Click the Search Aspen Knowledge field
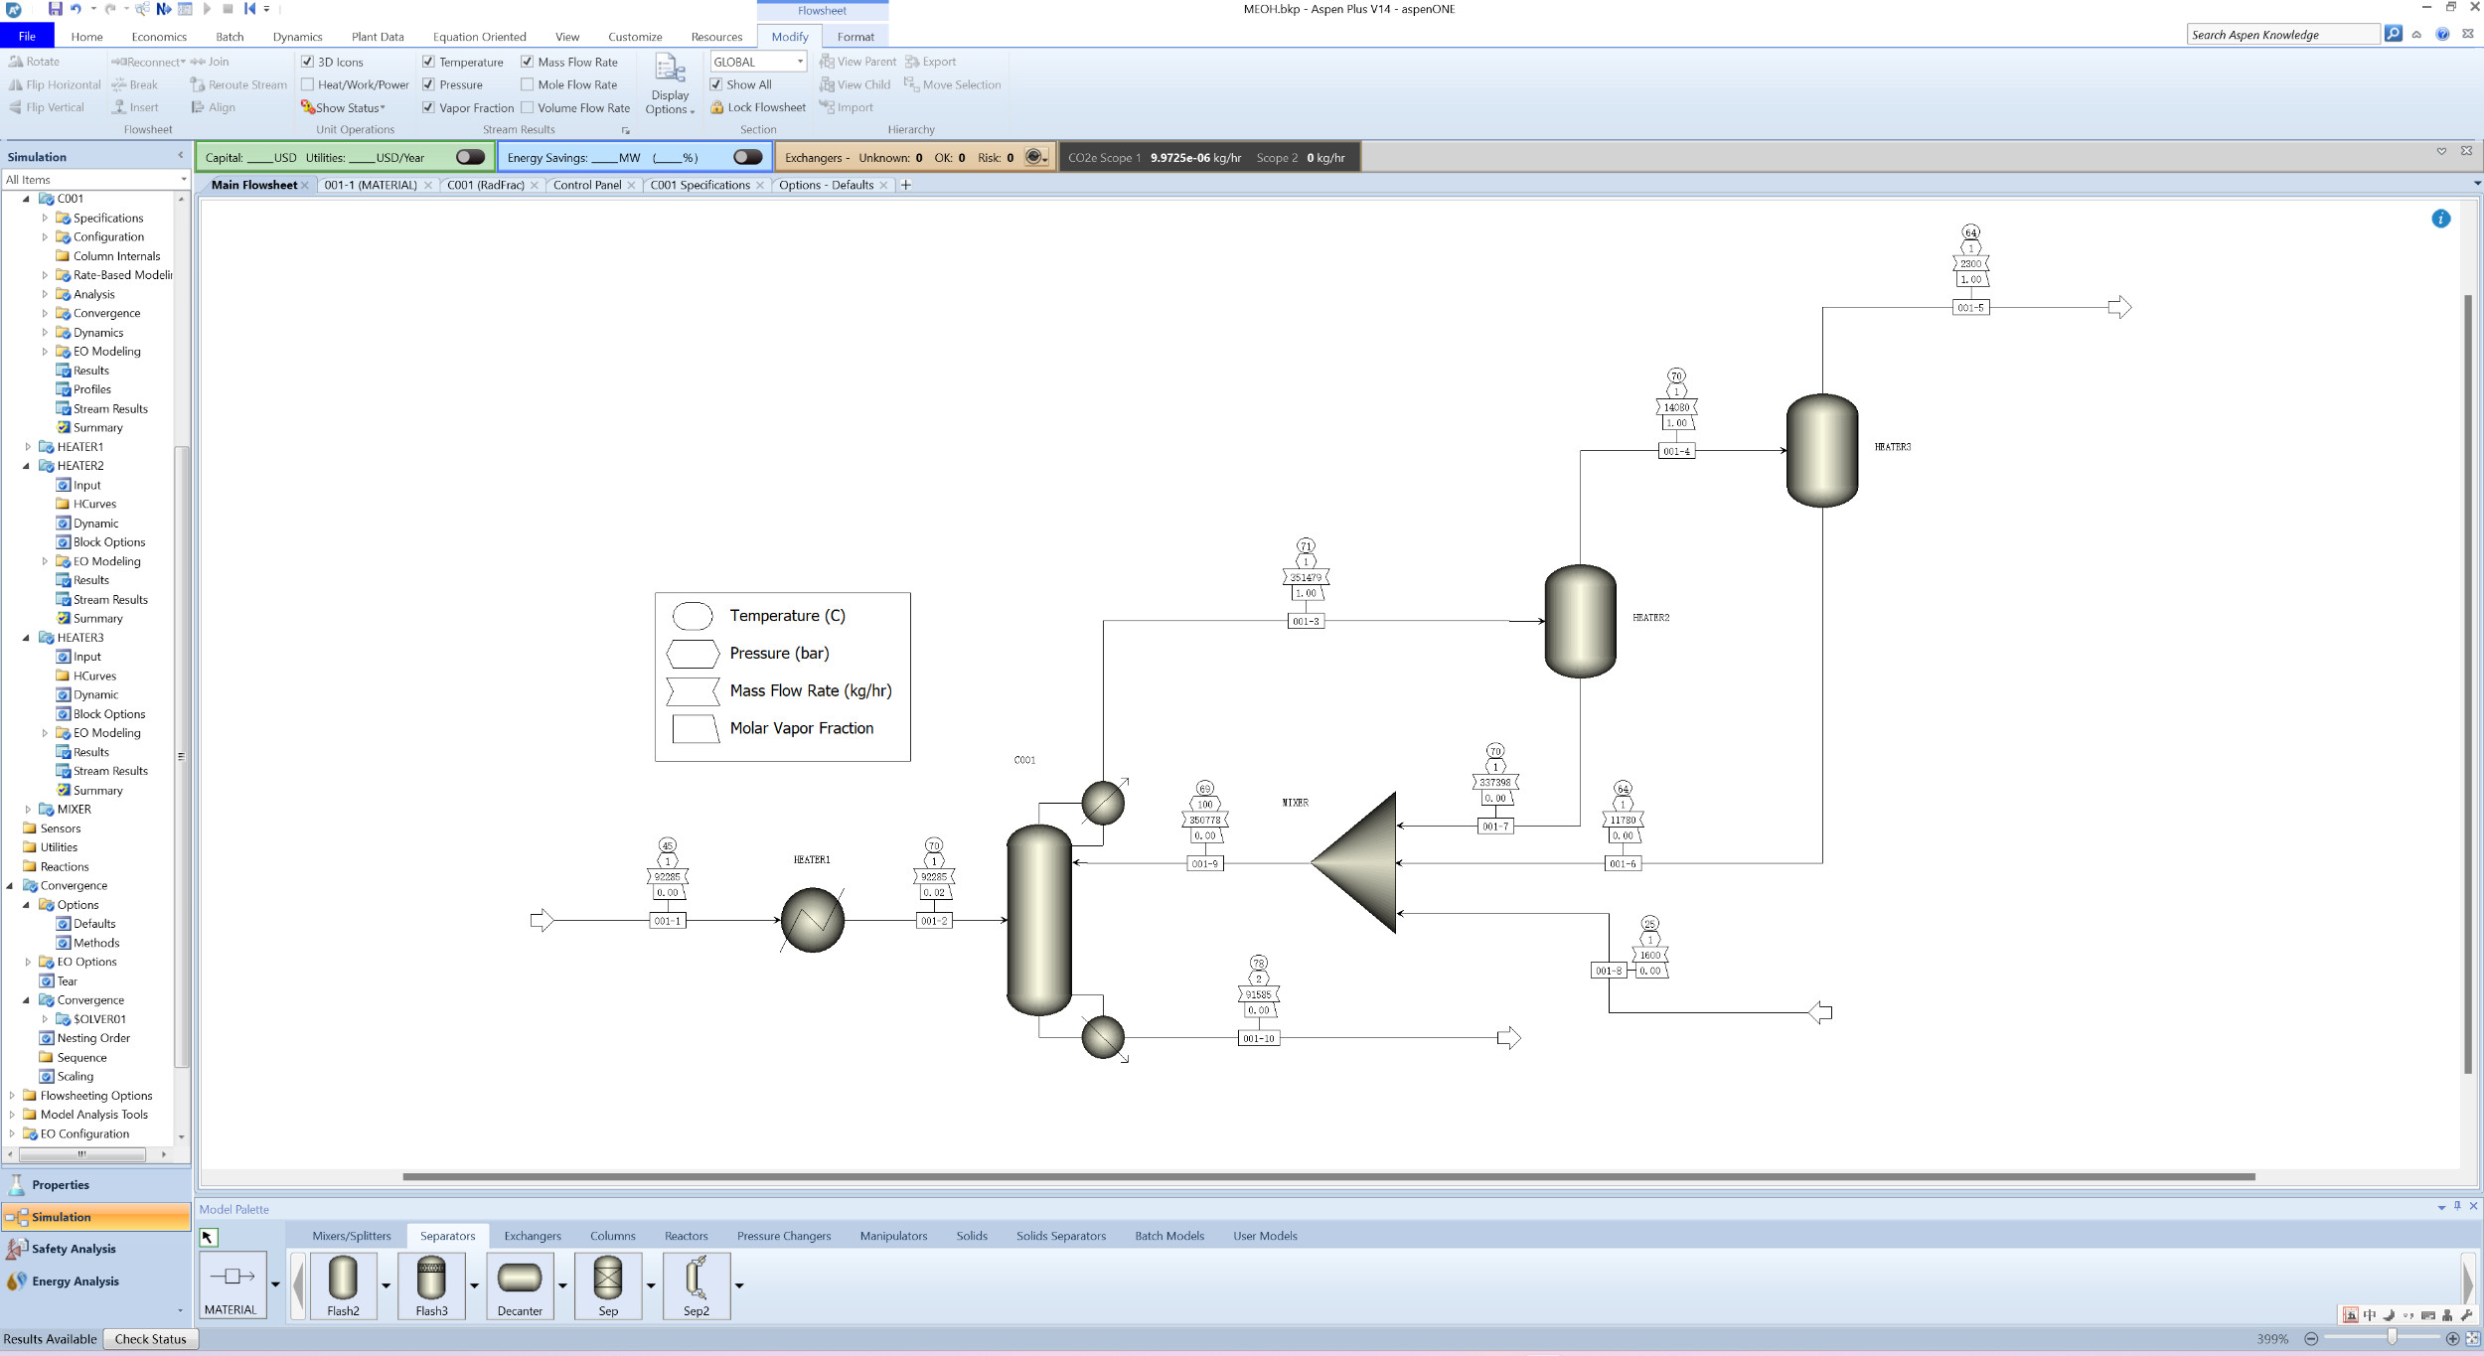2484x1356 pixels. click(x=2282, y=34)
